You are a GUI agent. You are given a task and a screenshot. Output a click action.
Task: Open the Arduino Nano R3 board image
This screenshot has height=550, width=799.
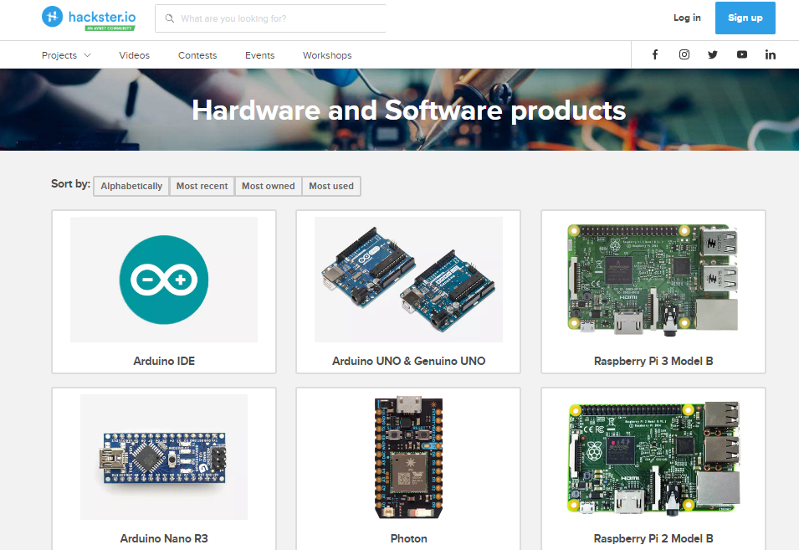tap(164, 457)
